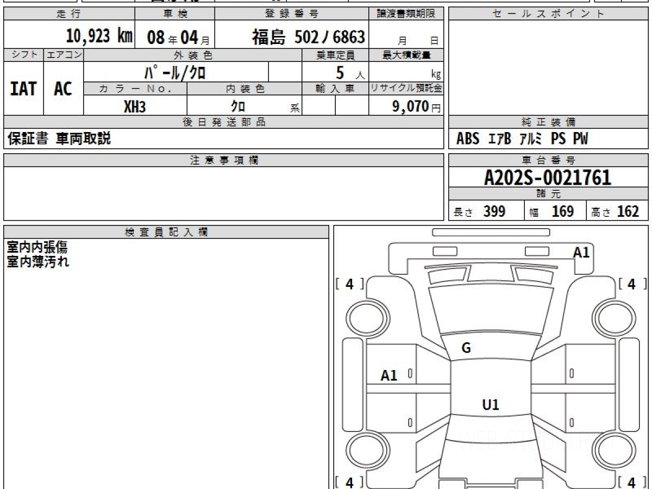Image resolution: width=652 pixels, height=489 pixels.
Task: Select エアB in equipment list
Action: point(499,139)
